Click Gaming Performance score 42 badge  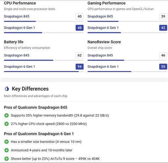click(x=163, y=28)
